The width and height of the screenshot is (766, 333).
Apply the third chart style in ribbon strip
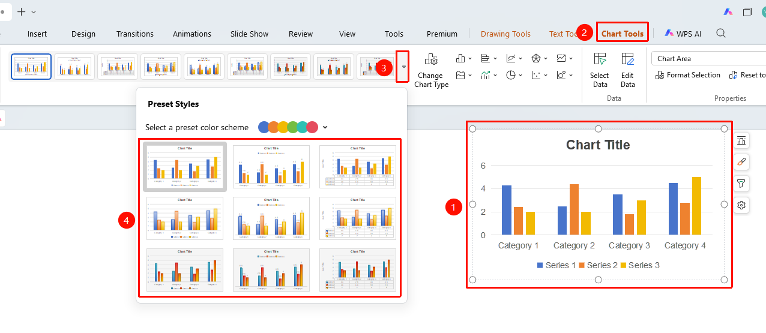click(118, 66)
